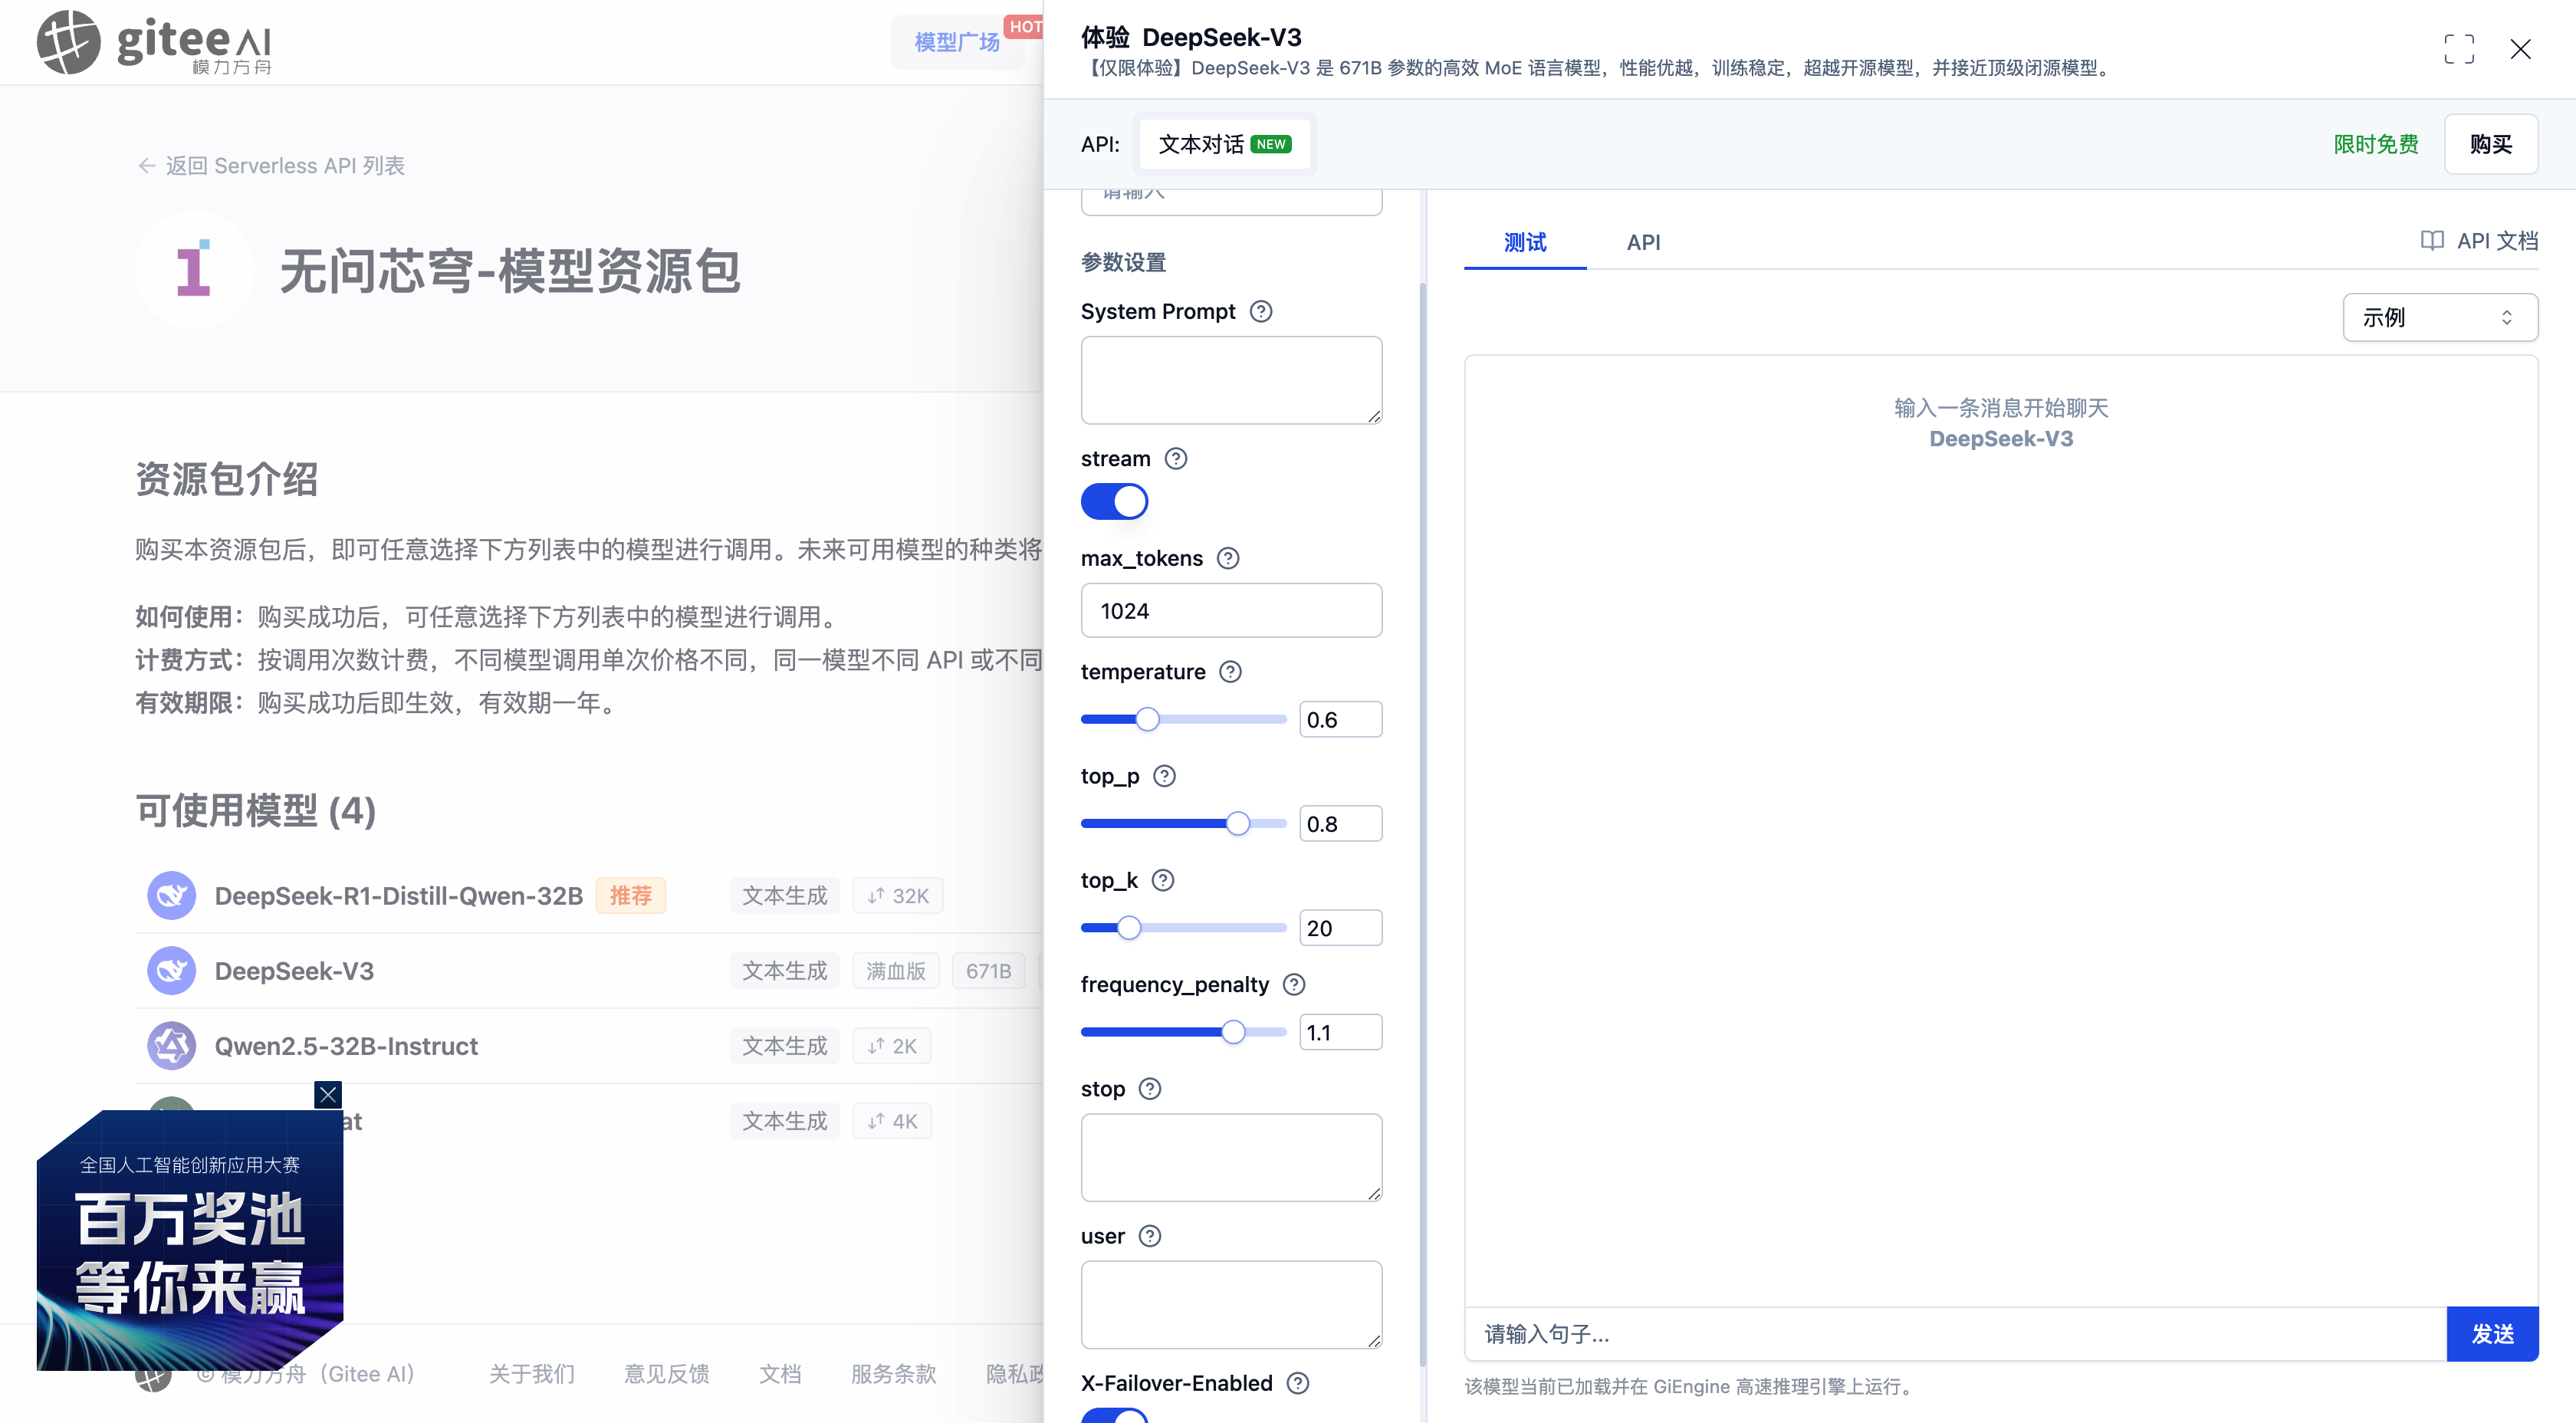Focus the System Prompt text area
This screenshot has height=1423, width=2576.
[x=1231, y=380]
